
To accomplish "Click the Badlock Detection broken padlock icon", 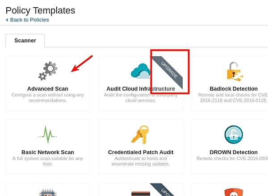I will 235,71.
